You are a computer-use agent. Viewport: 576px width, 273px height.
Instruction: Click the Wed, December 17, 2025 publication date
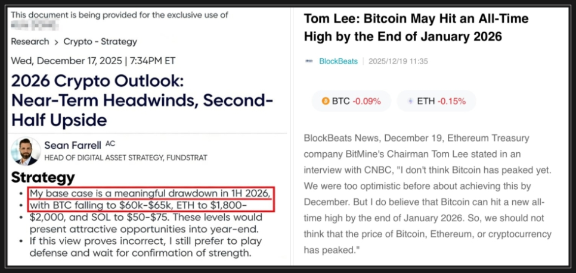tap(93, 61)
